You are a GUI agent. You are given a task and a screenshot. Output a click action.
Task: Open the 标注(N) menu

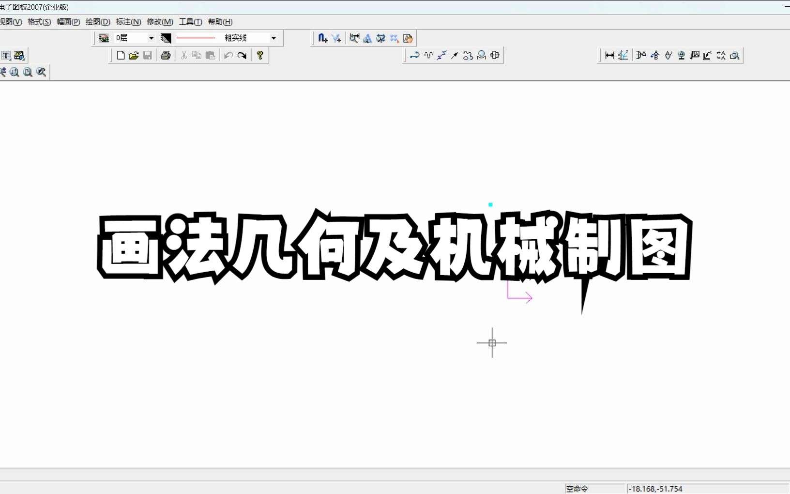click(x=128, y=22)
